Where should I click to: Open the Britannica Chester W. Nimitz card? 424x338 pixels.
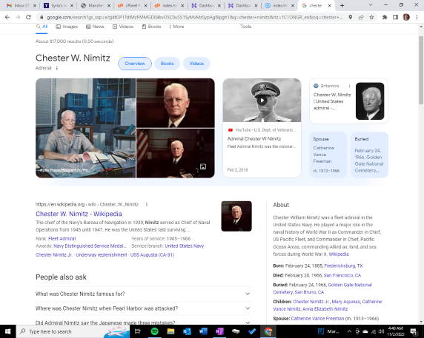click(x=349, y=101)
